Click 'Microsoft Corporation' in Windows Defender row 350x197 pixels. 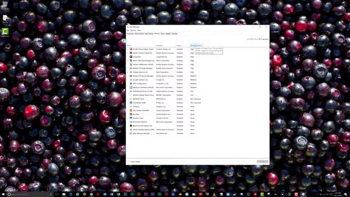tap(164, 88)
